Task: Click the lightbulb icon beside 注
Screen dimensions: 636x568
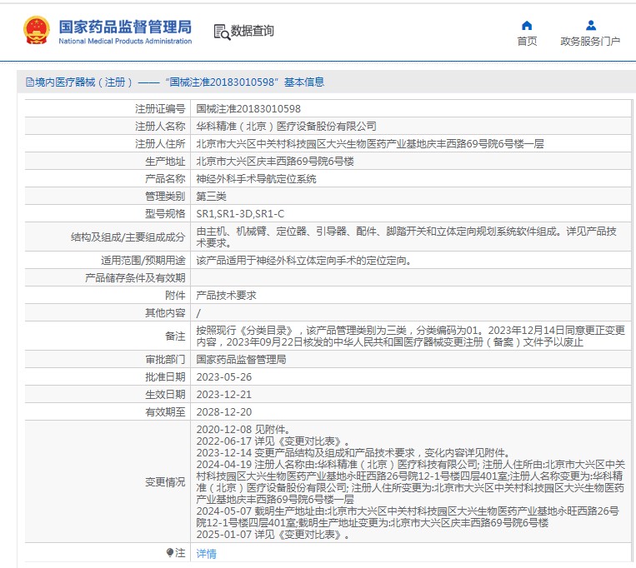Action: click(x=170, y=552)
